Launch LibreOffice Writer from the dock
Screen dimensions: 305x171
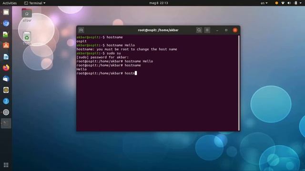[6, 57]
